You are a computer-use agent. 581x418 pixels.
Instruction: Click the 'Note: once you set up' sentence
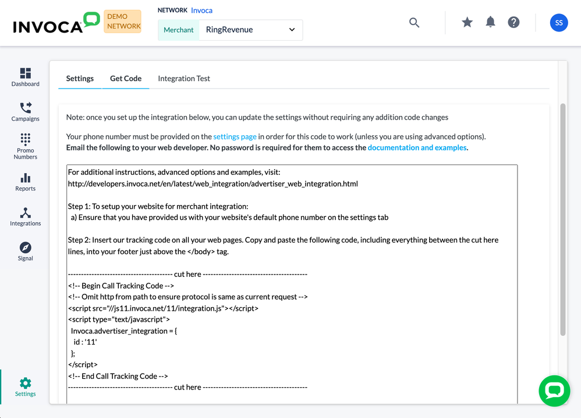tap(257, 117)
